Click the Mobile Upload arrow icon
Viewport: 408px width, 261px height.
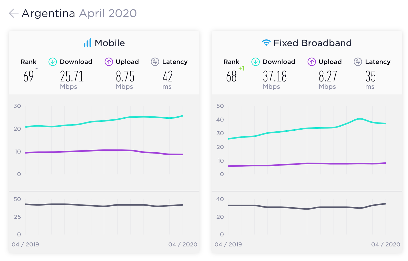pyautogui.click(x=109, y=62)
